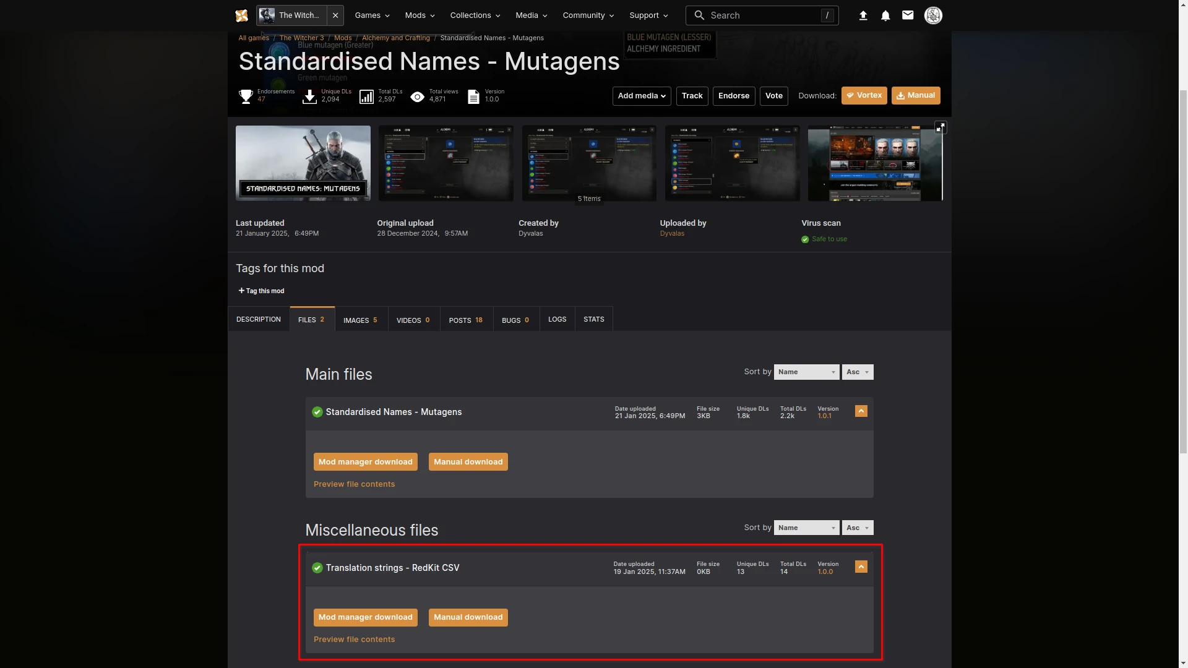This screenshot has width=1188, height=668.
Task: Open the second gallery screenshot thumbnail
Action: (x=446, y=163)
